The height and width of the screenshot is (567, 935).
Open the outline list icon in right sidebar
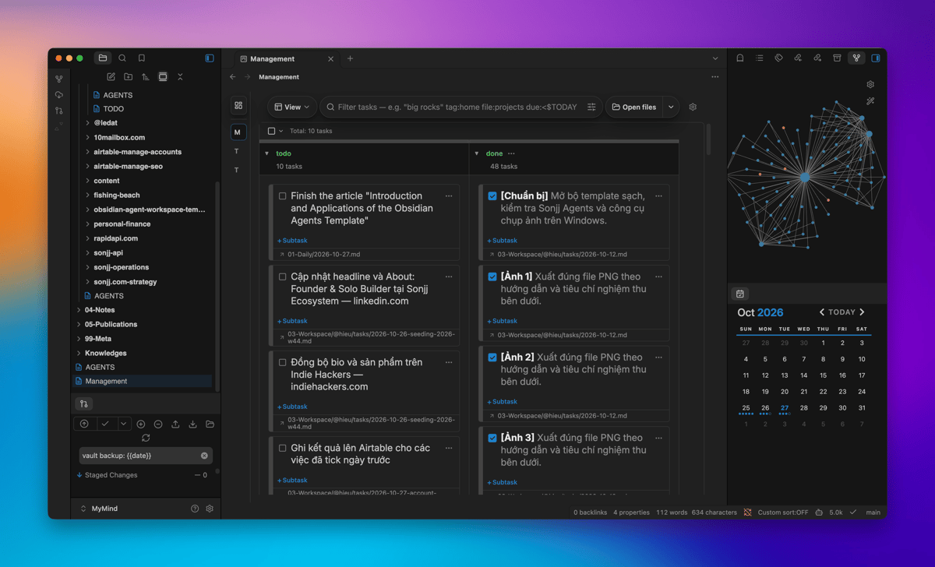pos(760,58)
